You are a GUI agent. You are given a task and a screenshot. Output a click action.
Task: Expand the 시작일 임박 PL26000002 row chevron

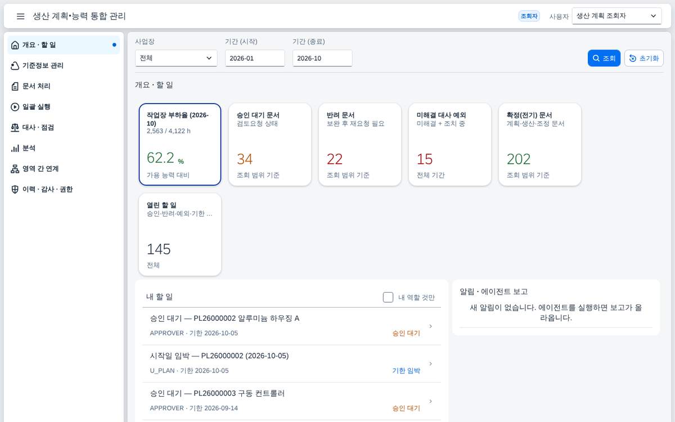coord(430,363)
